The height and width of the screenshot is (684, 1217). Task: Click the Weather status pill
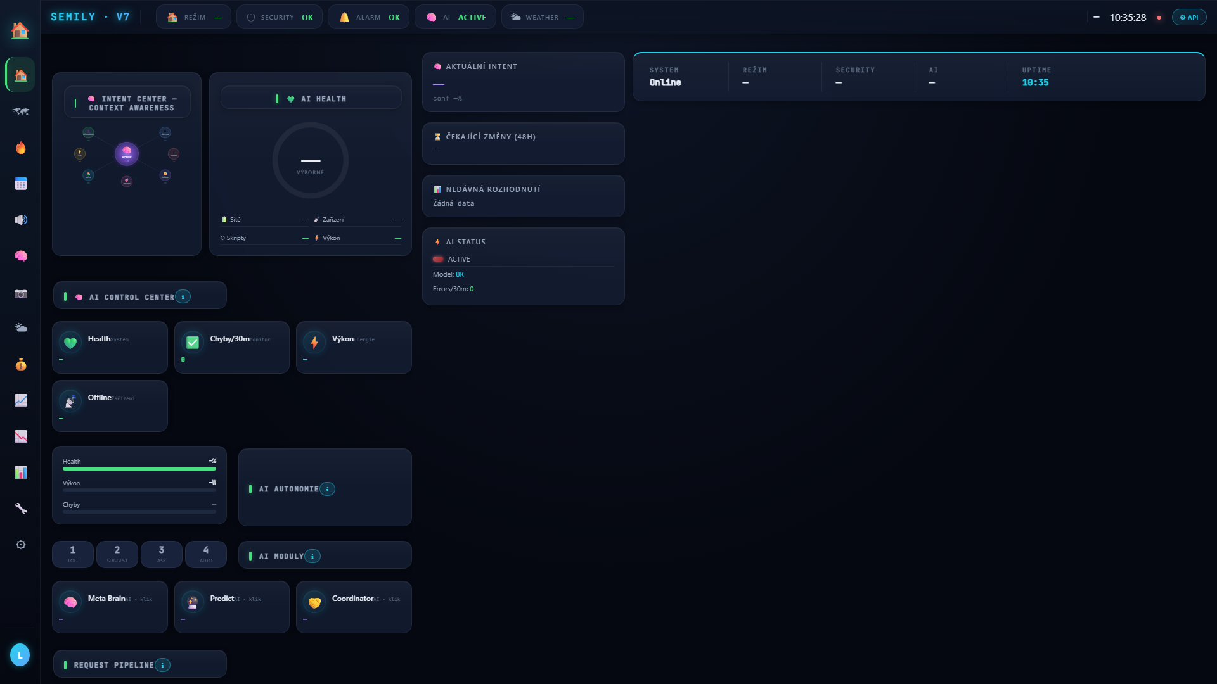pos(543,17)
